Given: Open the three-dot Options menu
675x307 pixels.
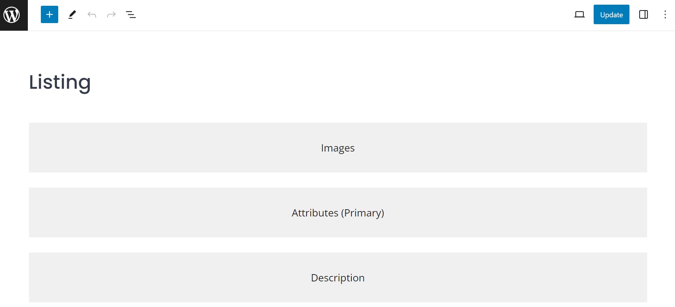Looking at the screenshot, I should point(665,14).
